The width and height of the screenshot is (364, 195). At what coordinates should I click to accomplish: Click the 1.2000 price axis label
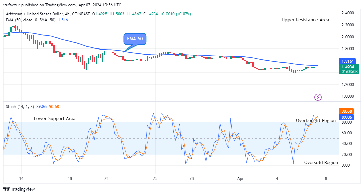348,85
